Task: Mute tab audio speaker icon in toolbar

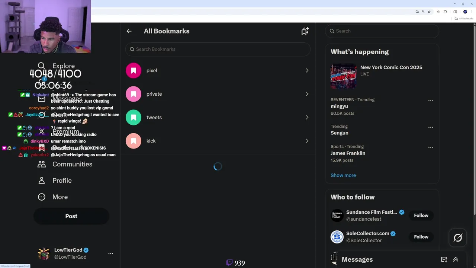Action: coord(439,12)
